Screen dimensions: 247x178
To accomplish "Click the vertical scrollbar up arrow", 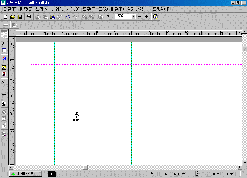I will [x=245, y=31].
